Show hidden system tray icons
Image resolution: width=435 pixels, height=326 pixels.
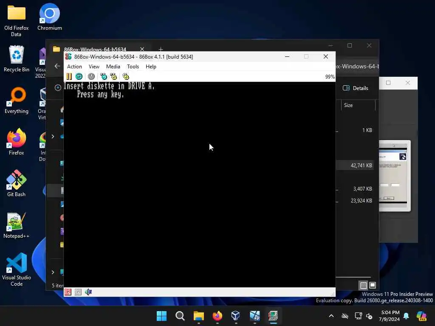[x=331, y=316]
